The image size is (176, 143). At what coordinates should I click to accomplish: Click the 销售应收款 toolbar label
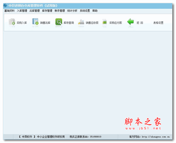(92, 23)
